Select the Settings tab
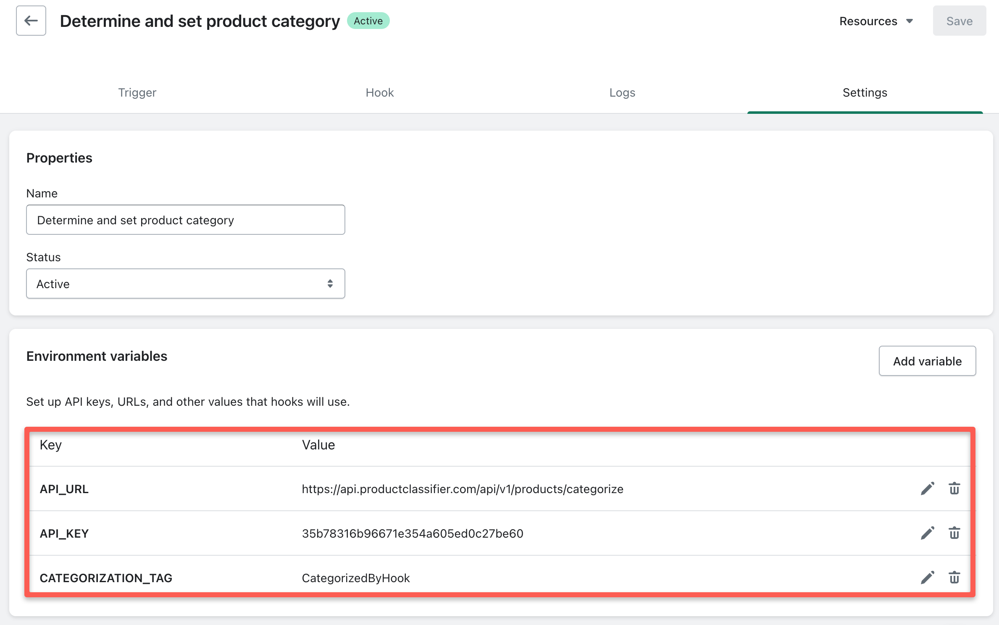Image resolution: width=999 pixels, height=625 pixels. click(865, 92)
